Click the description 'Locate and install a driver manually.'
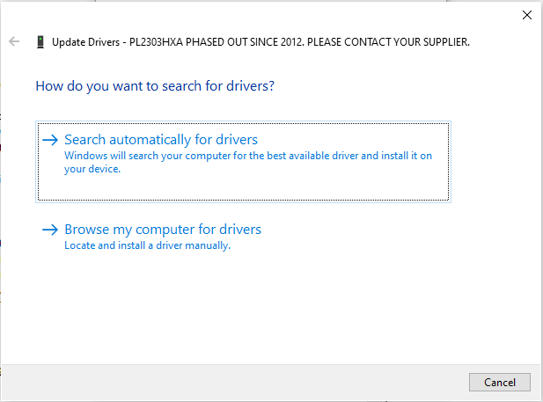This screenshot has width=543, height=402. tap(148, 245)
